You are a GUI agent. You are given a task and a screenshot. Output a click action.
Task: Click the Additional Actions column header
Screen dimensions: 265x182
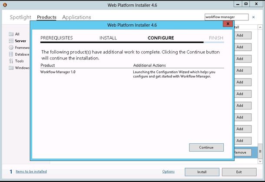pyautogui.click(x=149, y=65)
